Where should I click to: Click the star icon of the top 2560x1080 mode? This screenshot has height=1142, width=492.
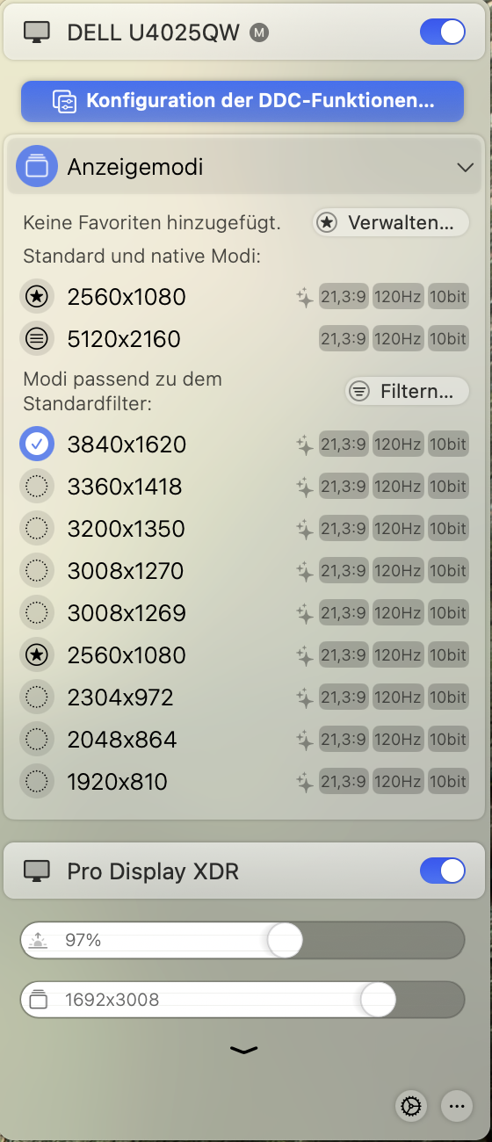coord(37,297)
